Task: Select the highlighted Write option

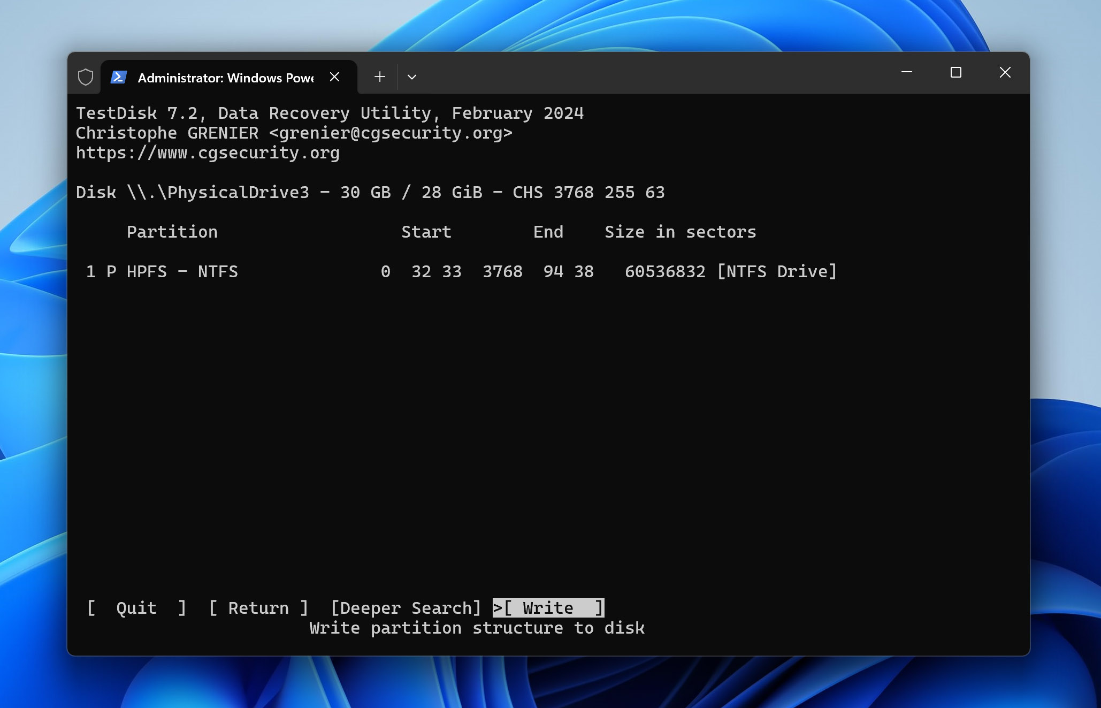Action: 548,608
